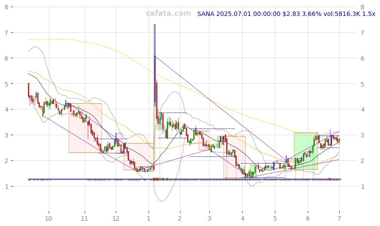Click left y-axis label 7

[x=6, y=32]
